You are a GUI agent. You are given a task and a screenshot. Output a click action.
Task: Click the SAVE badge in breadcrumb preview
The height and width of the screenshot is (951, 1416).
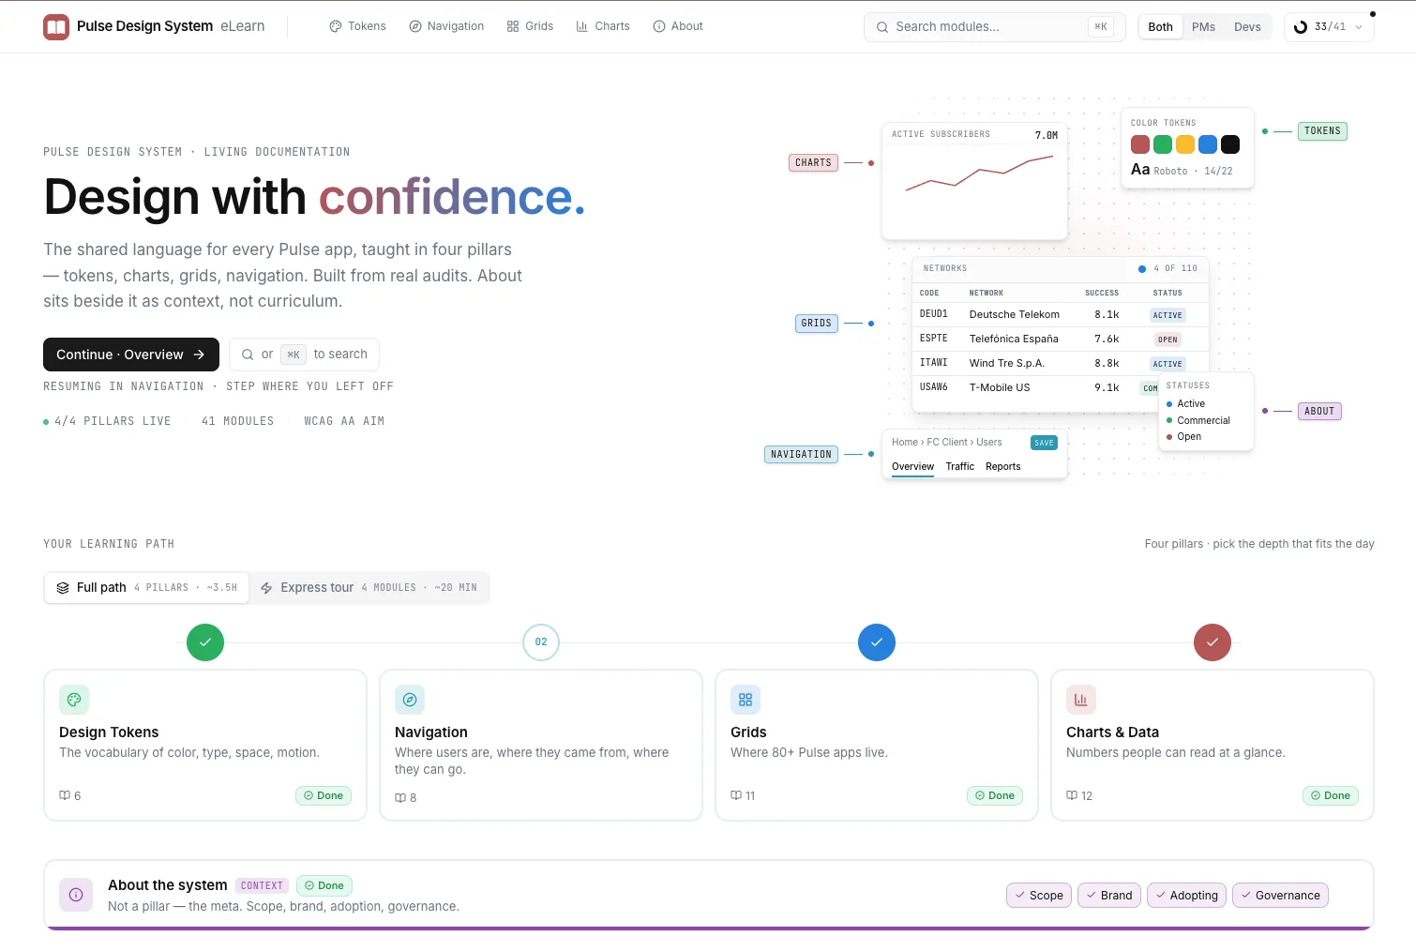[x=1044, y=443]
